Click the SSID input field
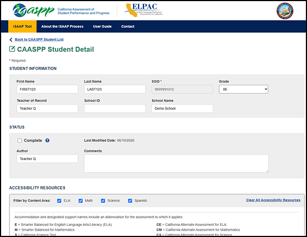This screenshot has width=307, height=237. click(182, 89)
